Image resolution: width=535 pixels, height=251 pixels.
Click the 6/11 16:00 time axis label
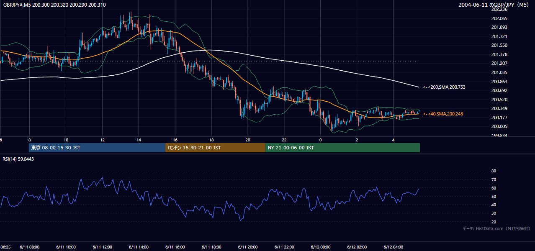[x=175, y=247]
